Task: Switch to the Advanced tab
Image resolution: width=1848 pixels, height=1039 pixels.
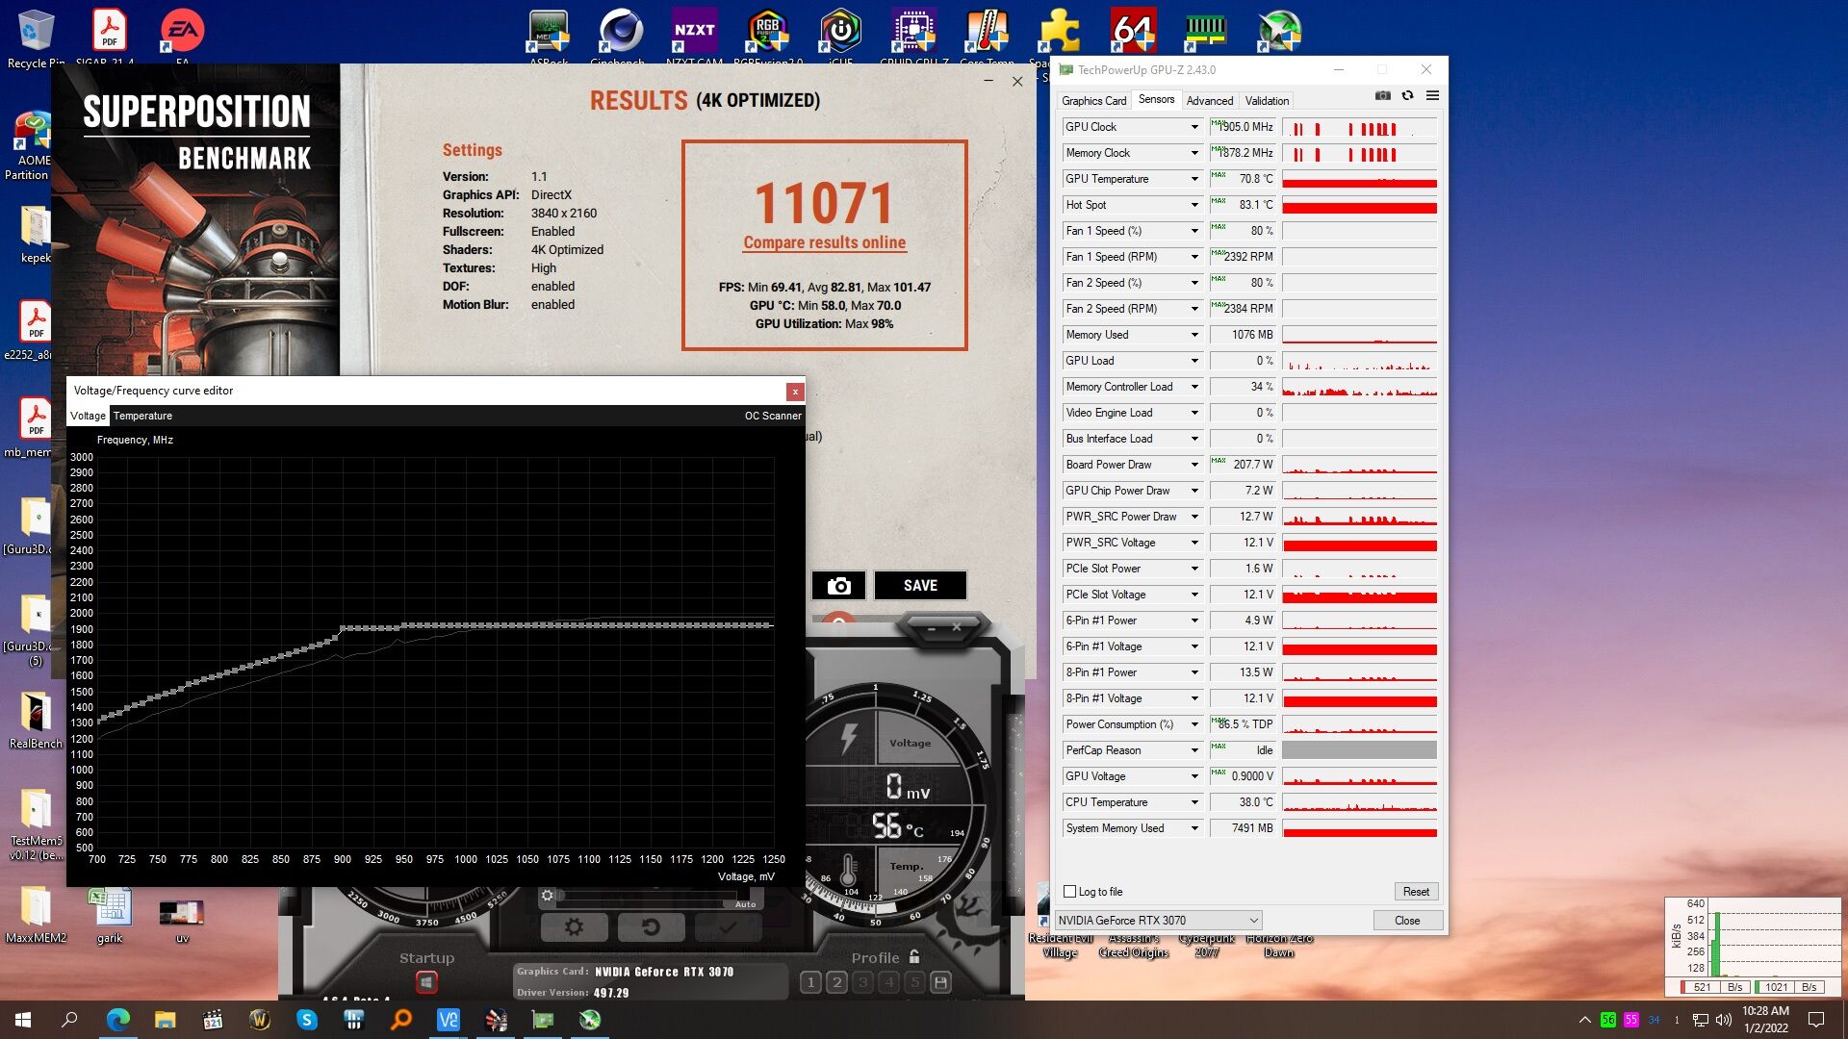Action: (x=1210, y=101)
